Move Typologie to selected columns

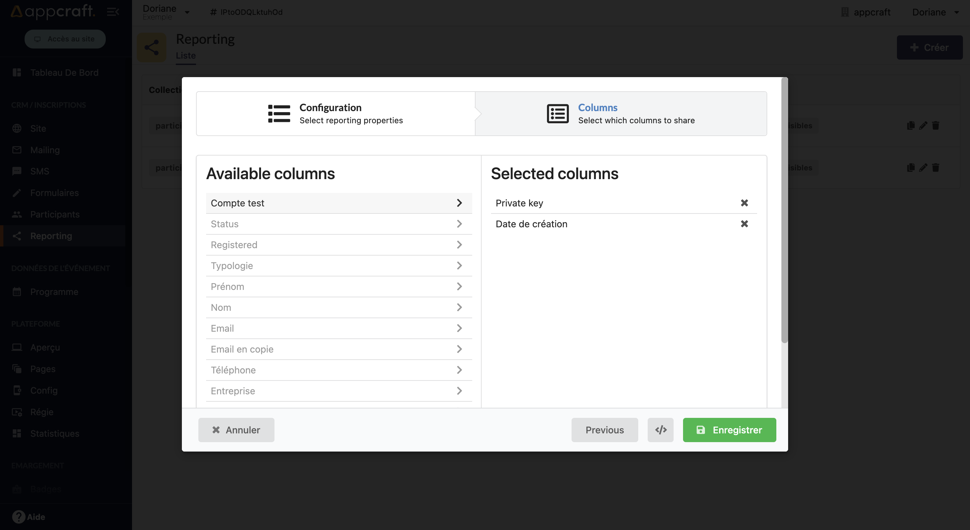coord(459,266)
